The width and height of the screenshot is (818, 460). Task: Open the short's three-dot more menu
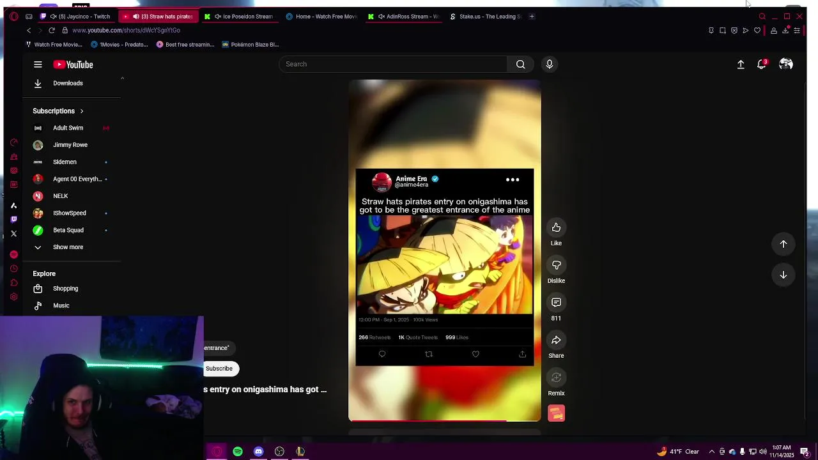[x=513, y=180]
